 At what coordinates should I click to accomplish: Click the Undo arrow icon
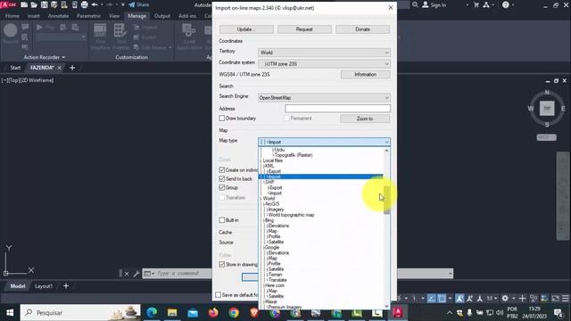(x=95, y=4)
